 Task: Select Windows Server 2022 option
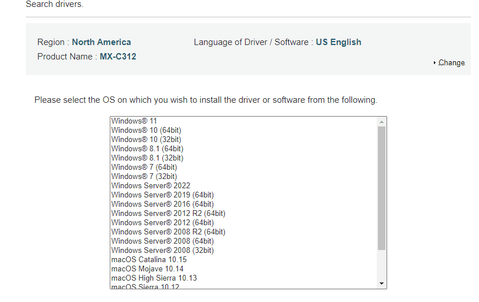coord(151,186)
